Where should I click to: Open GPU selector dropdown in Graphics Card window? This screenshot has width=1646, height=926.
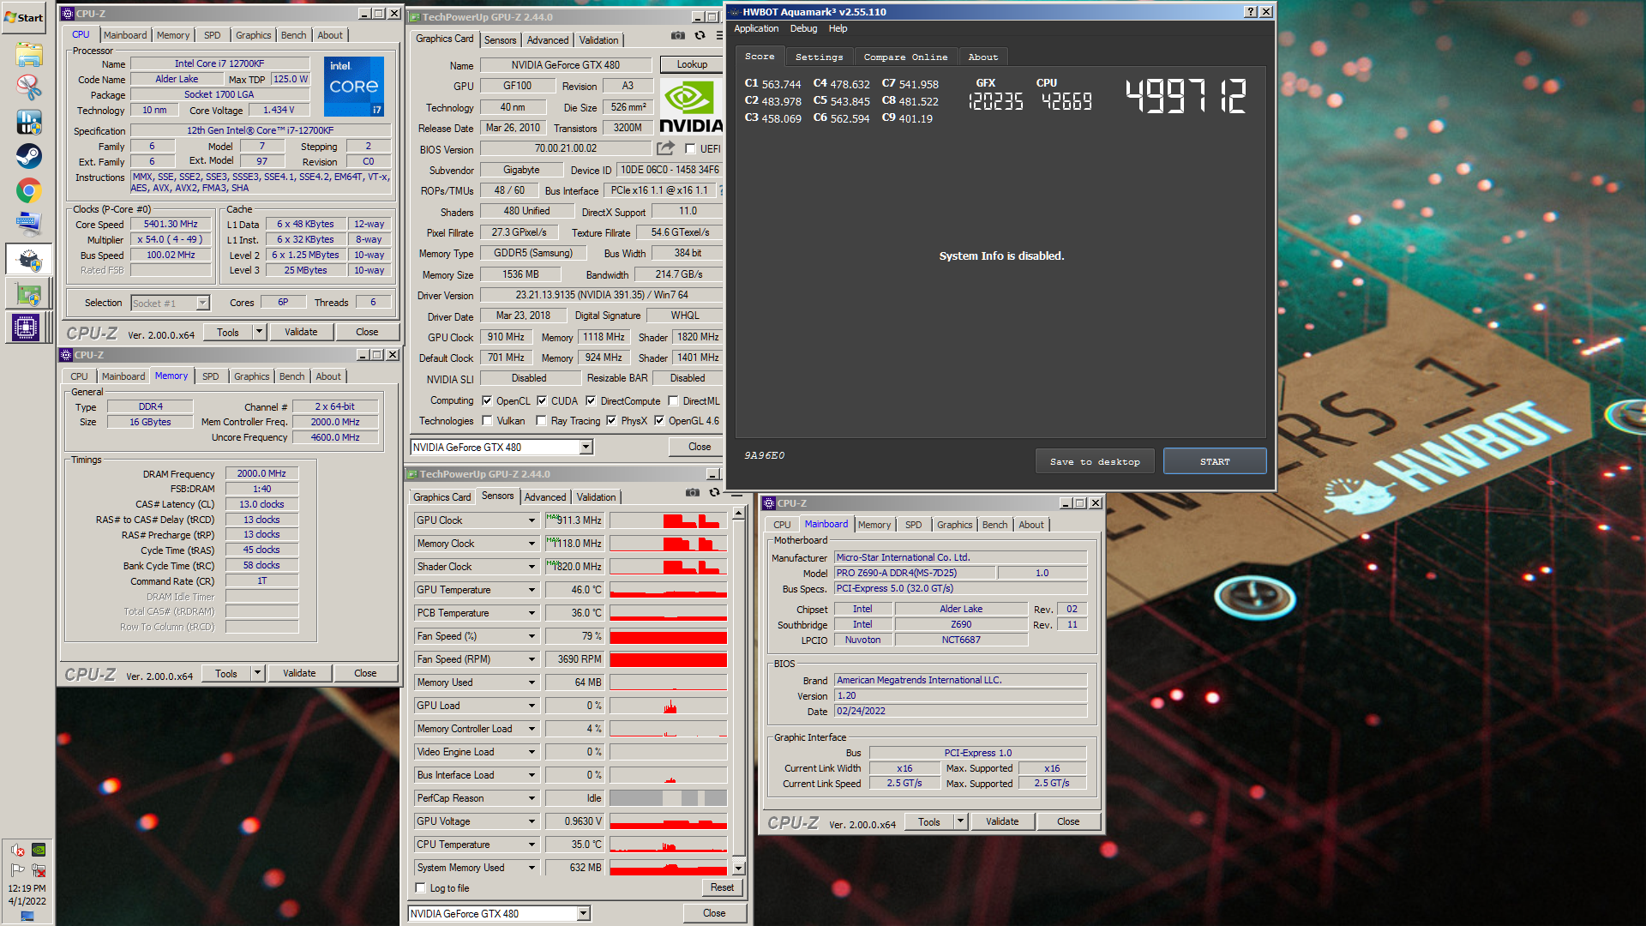tap(586, 448)
